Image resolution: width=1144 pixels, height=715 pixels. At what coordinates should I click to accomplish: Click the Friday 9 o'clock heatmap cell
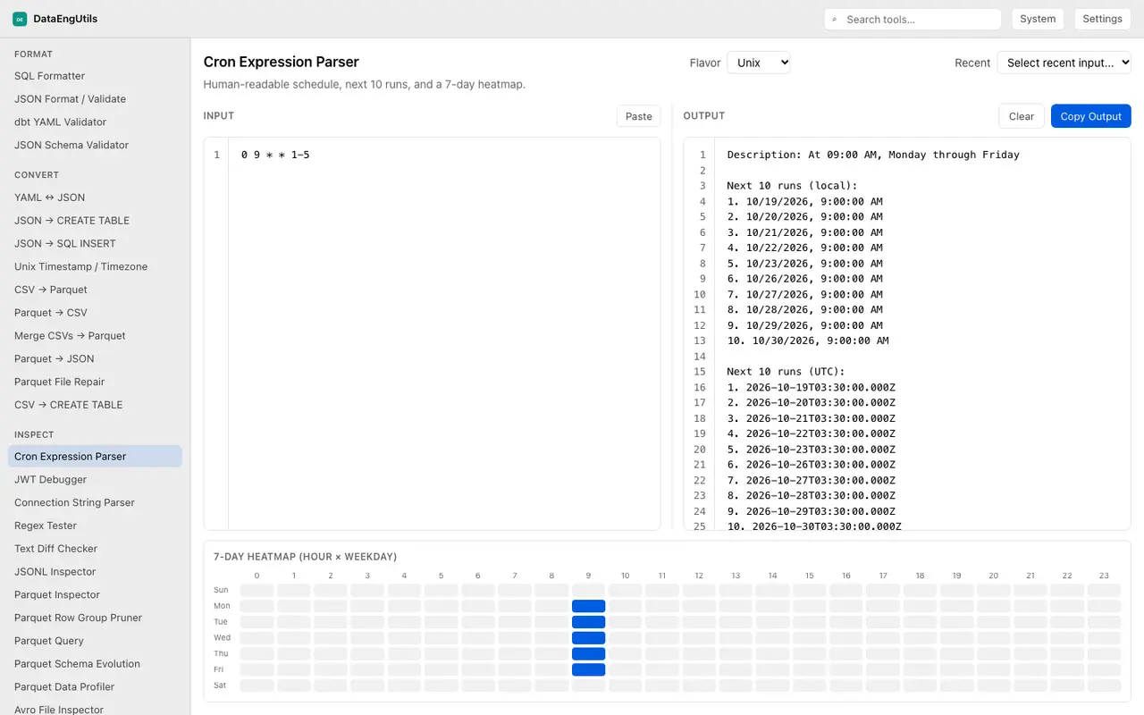point(589,669)
